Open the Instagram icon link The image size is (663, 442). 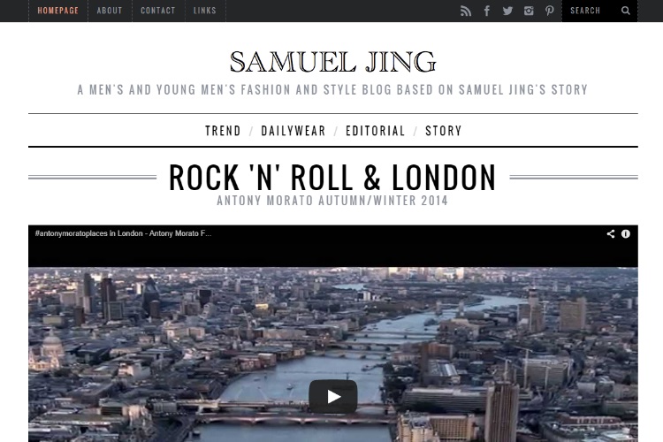point(529,11)
